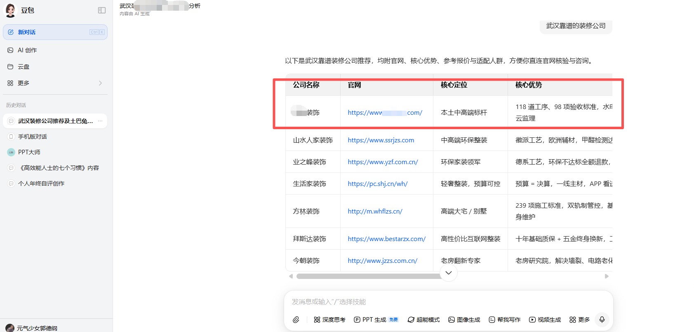Viewport: 694px width, 332px height.
Task: Open 更多 skills in the input toolbar
Action: point(580,320)
